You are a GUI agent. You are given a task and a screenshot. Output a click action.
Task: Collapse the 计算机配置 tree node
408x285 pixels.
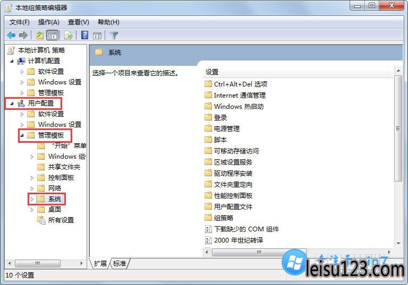[x=12, y=61]
